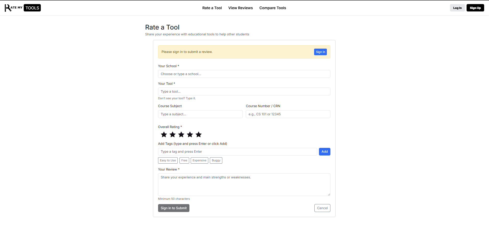Screen dimensions: 489x241
Task: Open View Reviews in navigation
Action: (240, 8)
